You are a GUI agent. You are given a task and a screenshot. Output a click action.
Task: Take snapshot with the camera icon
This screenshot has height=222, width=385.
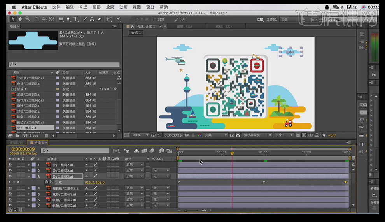point(187,135)
